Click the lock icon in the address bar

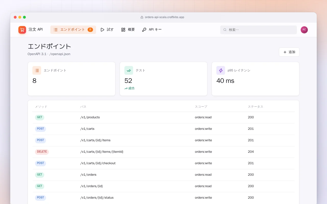tap(142, 17)
